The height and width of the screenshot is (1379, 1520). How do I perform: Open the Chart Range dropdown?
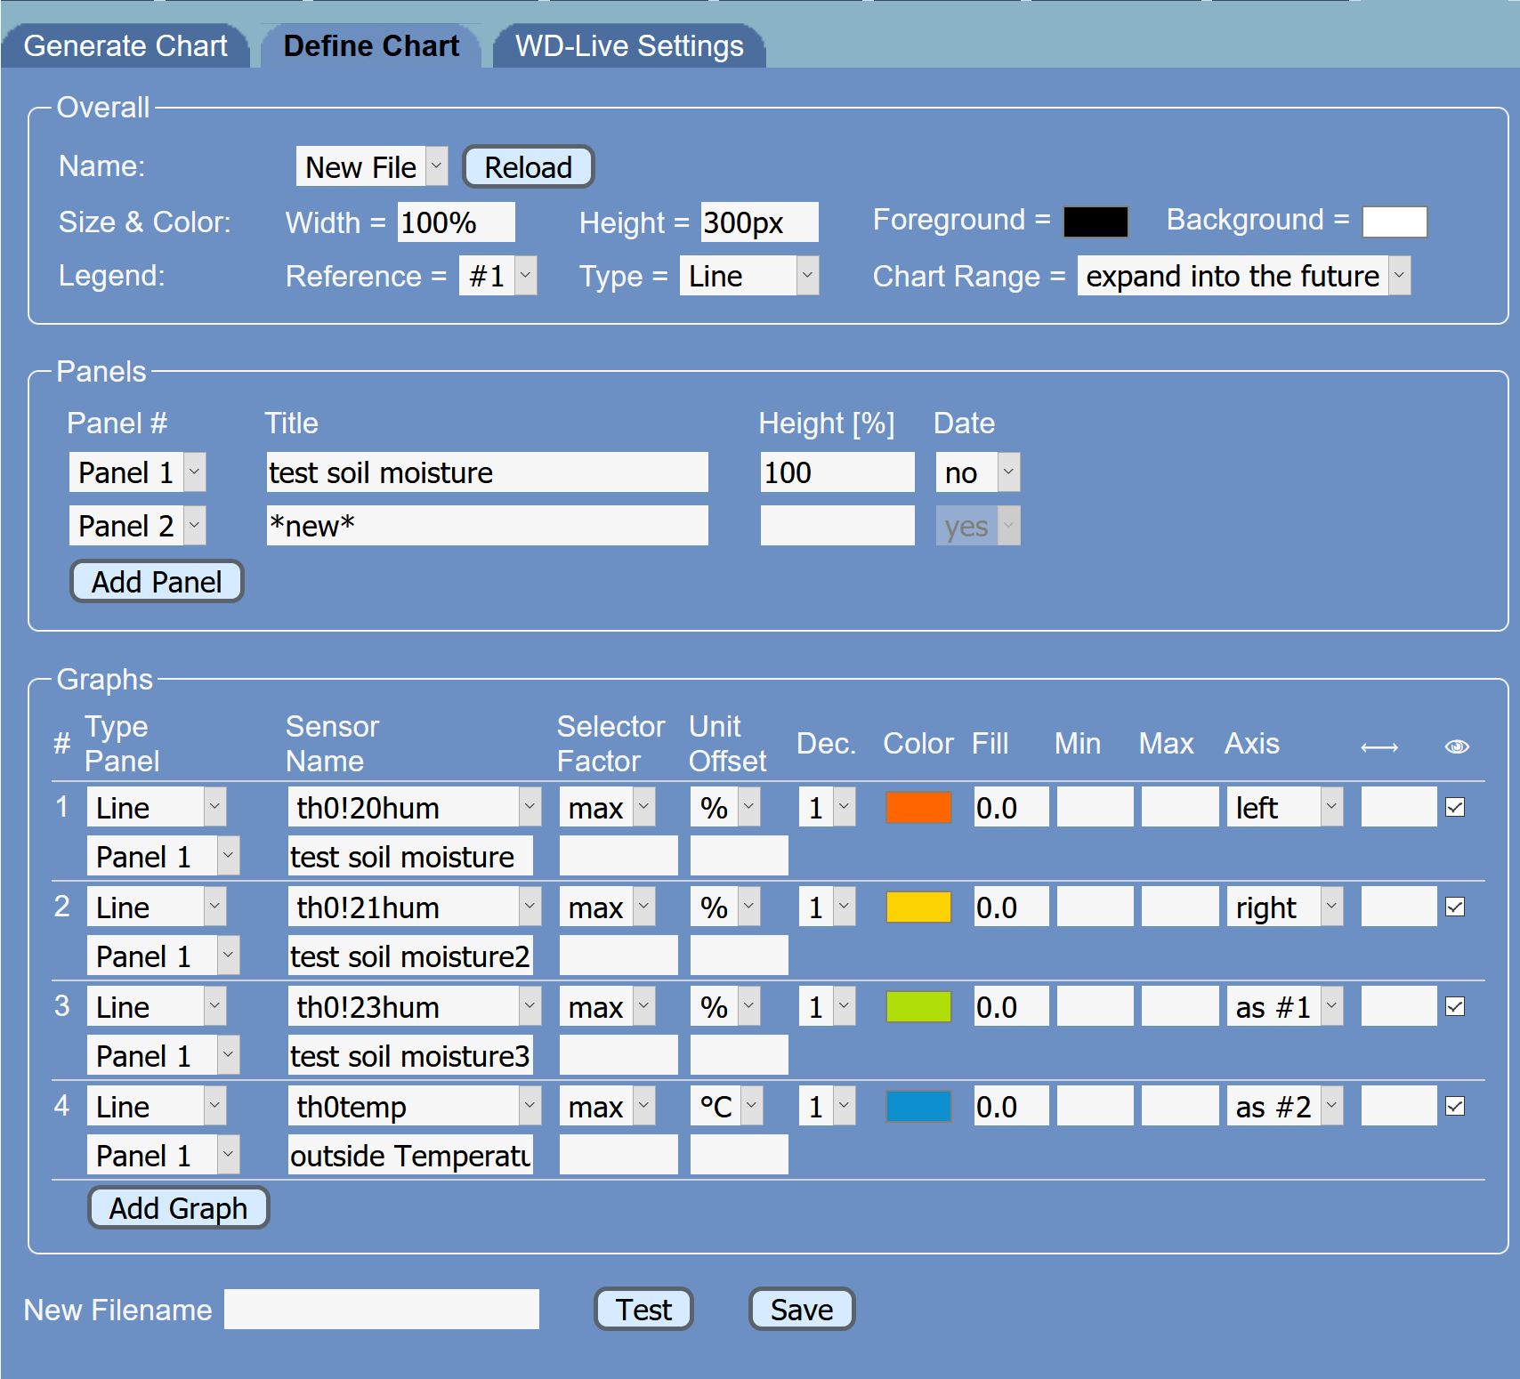pos(1242,277)
